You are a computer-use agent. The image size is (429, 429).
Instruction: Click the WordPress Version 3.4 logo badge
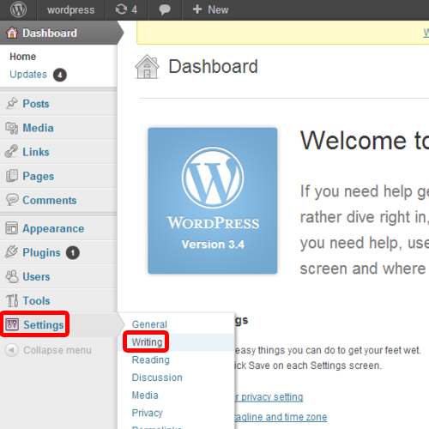coord(213,201)
